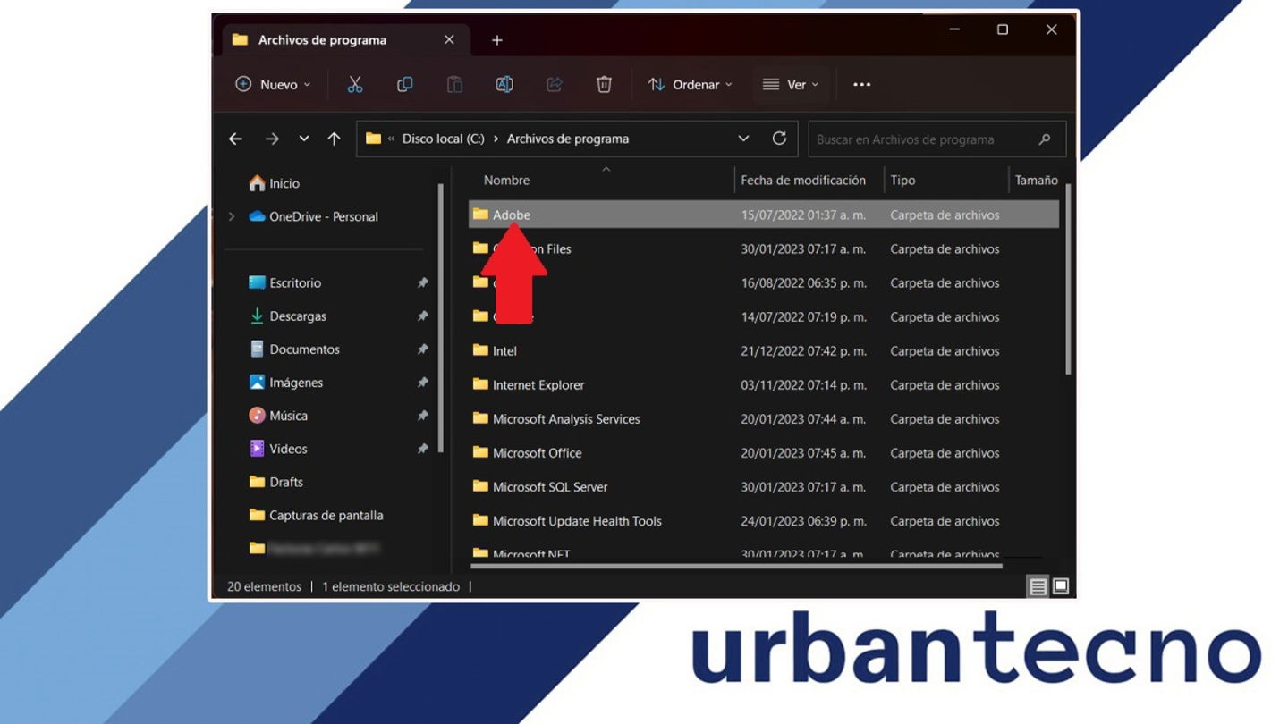Unpin Música using its pin icon
This screenshot has width=1288, height=724.
[422, 416]
